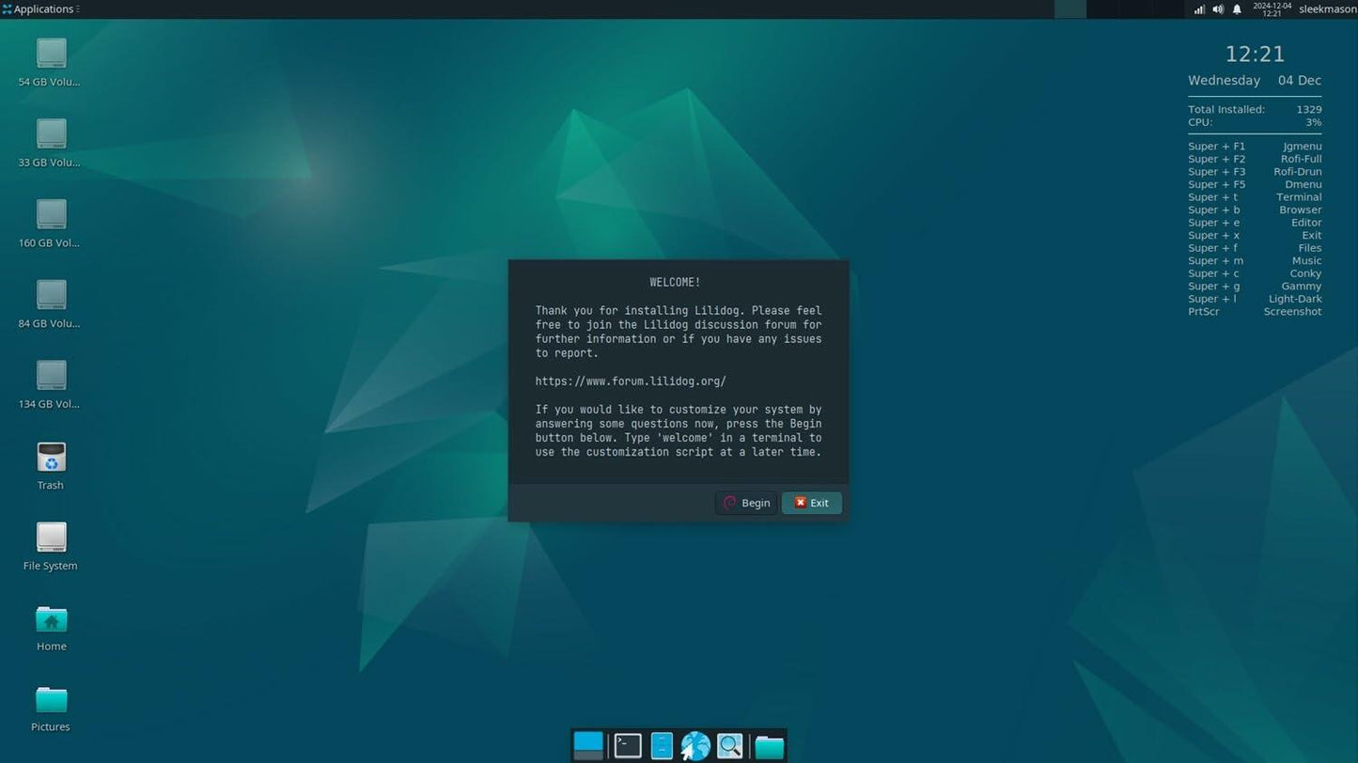This screenshot has width=1358, height=763.
Task: Launch the terminal from the dock
Action: point(627,745)
